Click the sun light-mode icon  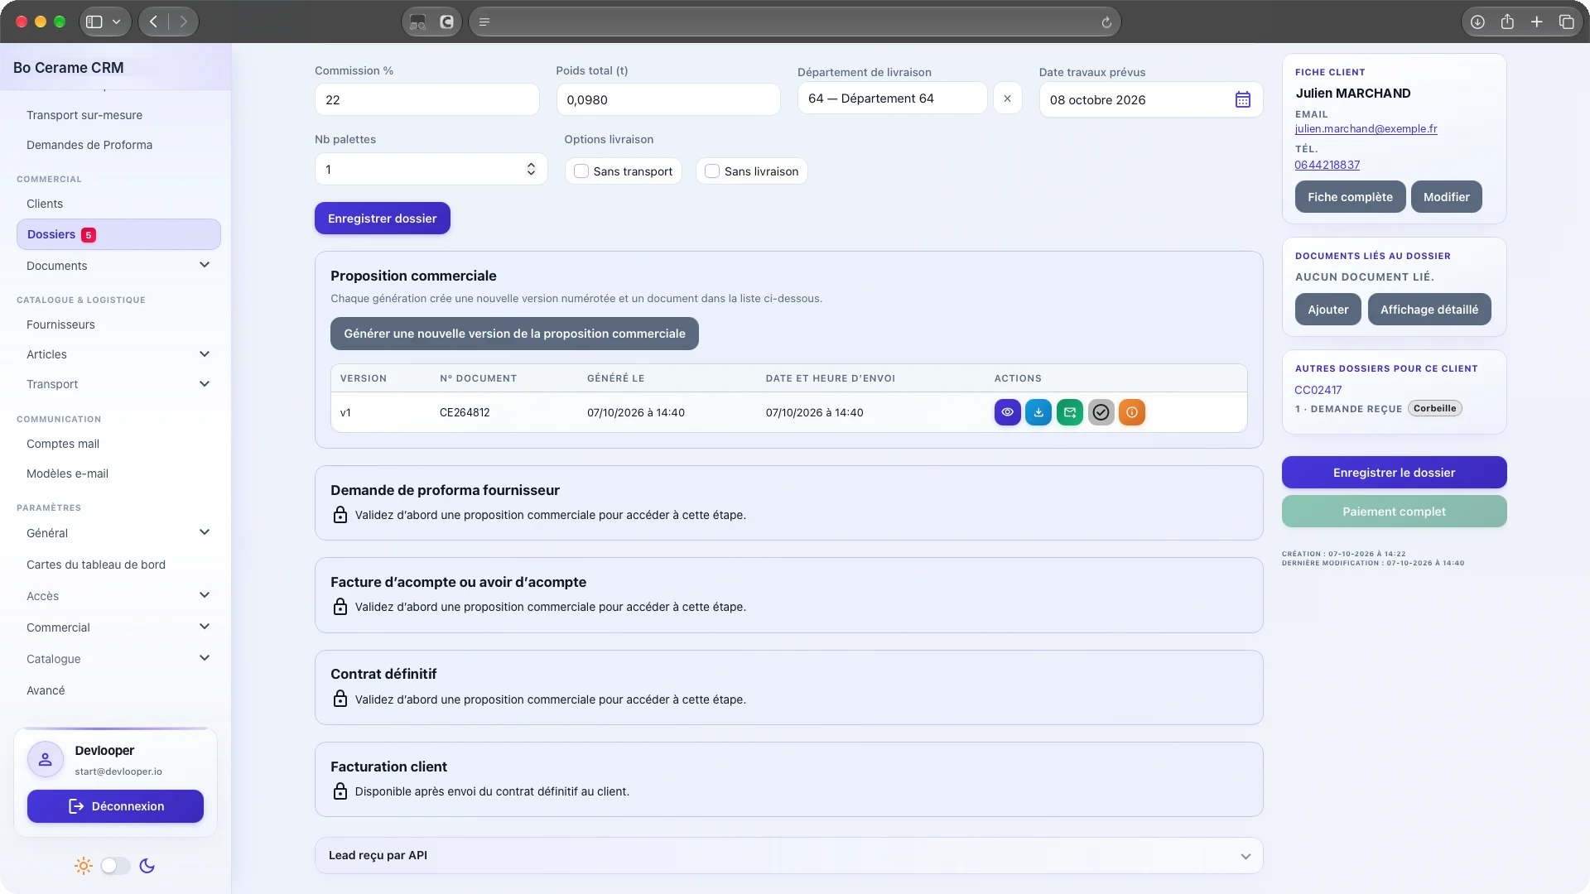pos(84,866)
